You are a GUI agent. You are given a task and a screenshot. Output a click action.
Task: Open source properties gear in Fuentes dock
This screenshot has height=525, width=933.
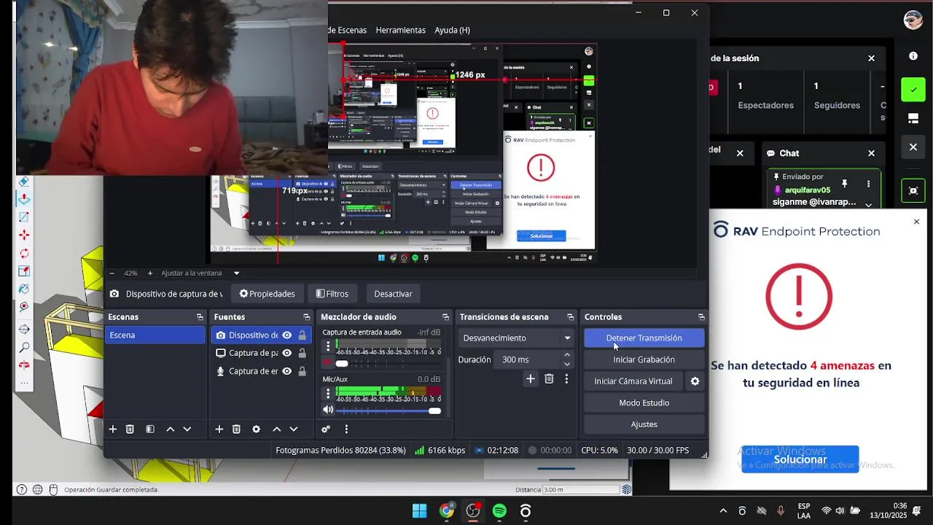(256, 429)
